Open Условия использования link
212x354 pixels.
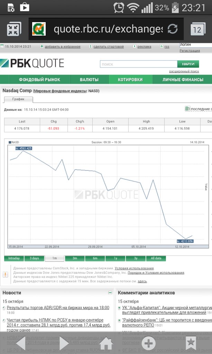(134, 268)
